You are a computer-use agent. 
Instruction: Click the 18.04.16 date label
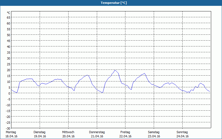tap(11, 136)
